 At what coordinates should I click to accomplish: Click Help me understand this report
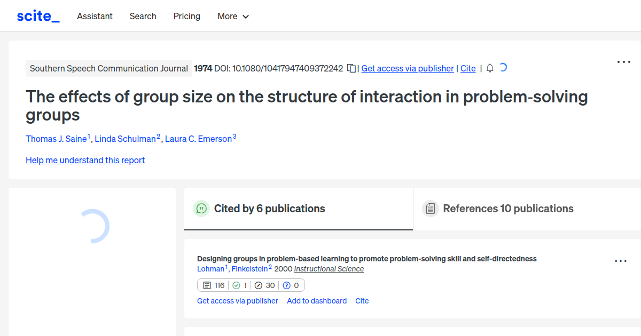tap(85, 160)
